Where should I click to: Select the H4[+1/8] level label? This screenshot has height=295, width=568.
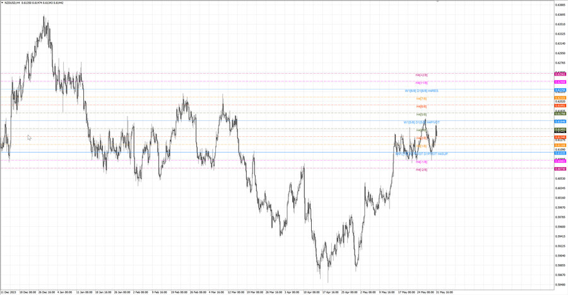pos(422,83)
